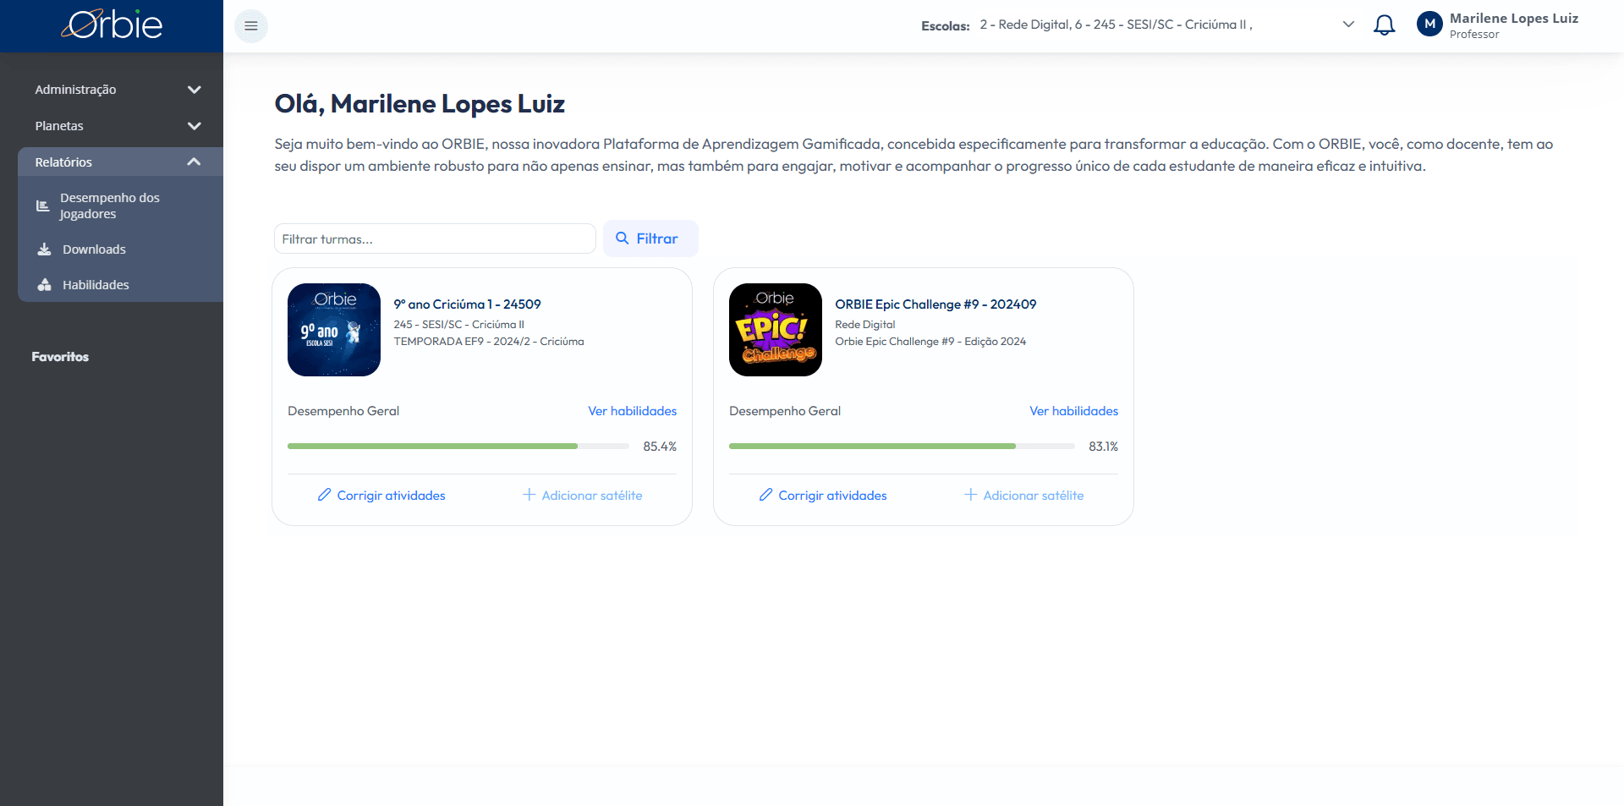Click the title ORBIE Epic Challenge #9 - 202409
This screenshot has height=806, width=1624.
click(935, 304)
